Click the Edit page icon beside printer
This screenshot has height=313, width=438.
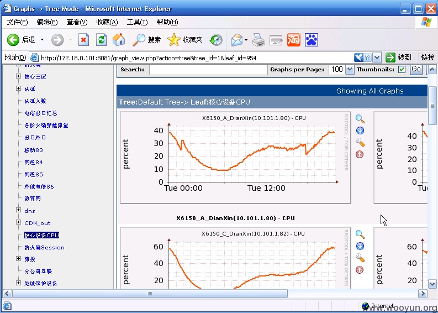(x=276, y=40)
